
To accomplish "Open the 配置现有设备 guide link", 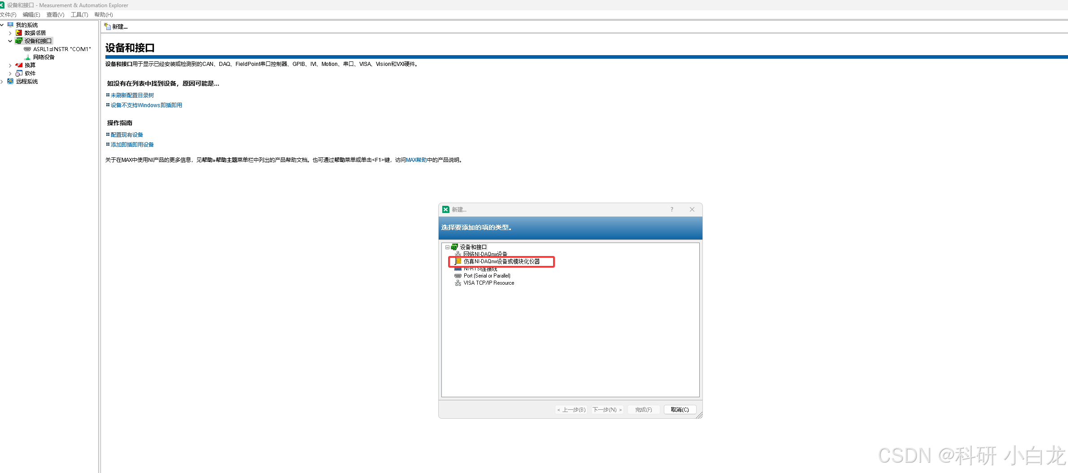I will 126,135.
